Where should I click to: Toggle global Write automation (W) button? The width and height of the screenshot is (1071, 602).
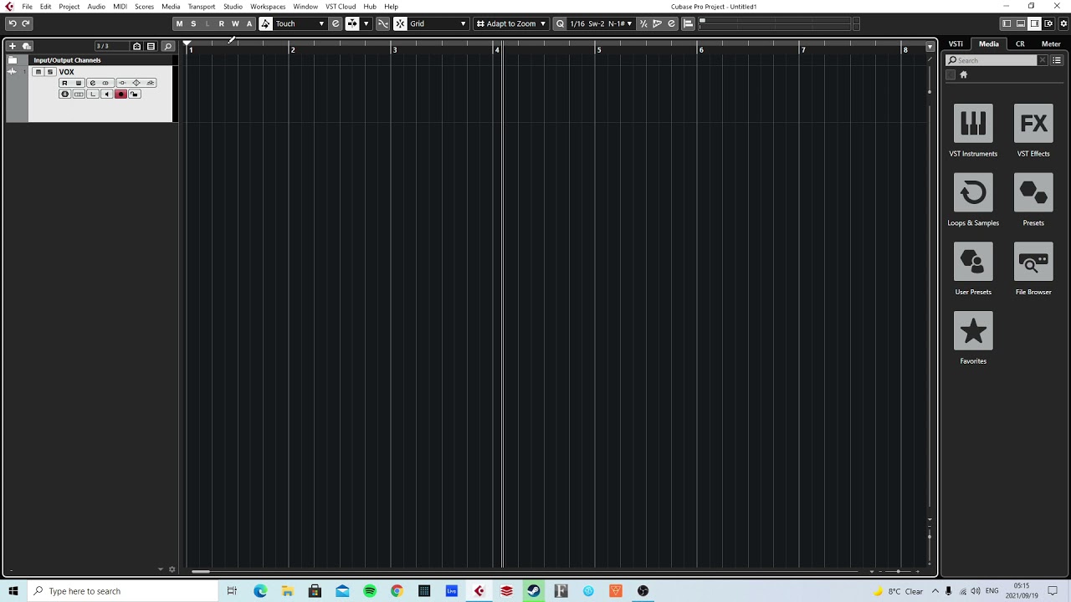coord(235,23)
